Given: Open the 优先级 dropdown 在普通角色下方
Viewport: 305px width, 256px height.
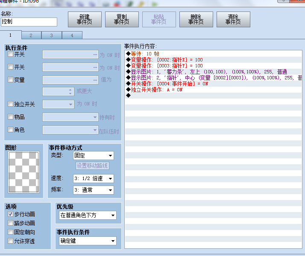Looking at the screenshot, I should [x=88, y=215].
